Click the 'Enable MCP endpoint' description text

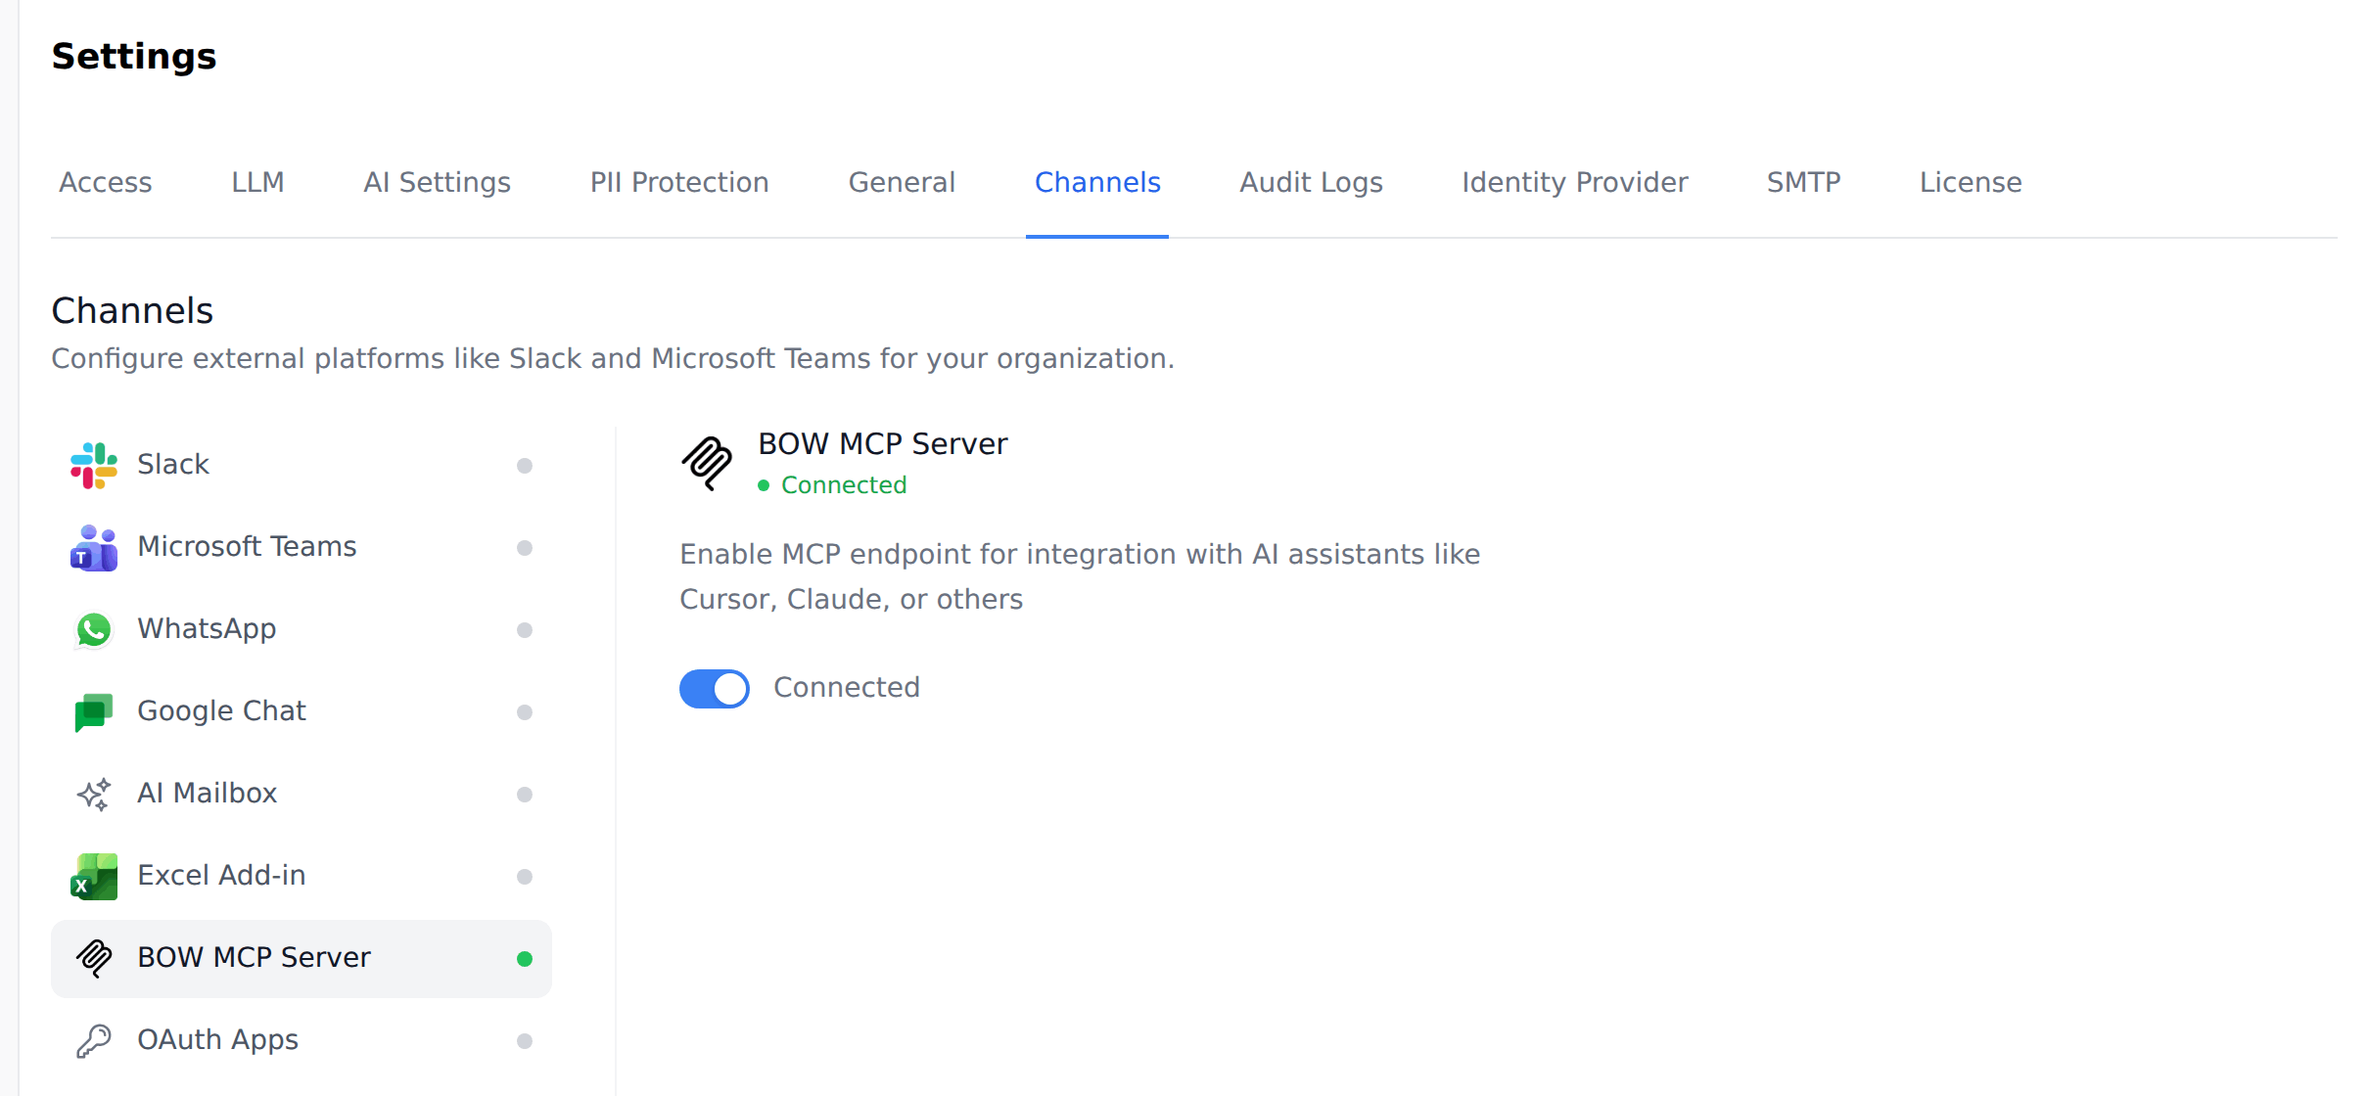coord(1080,577)
